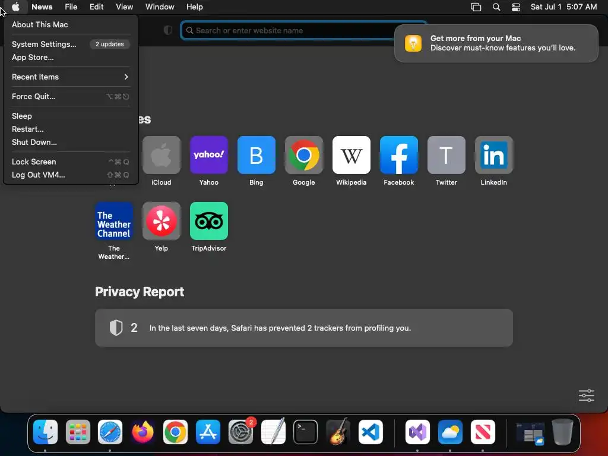Image resolution: width=608 pixels, height=456 pixels.
Task: Open Control Center in the menu bar
Action: tap(516, 7)
